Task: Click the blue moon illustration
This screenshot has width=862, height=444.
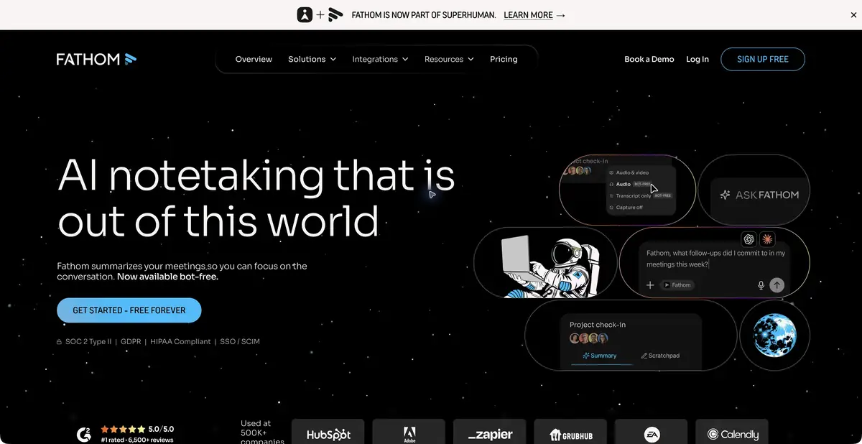Action: click(x=774, y=335)
